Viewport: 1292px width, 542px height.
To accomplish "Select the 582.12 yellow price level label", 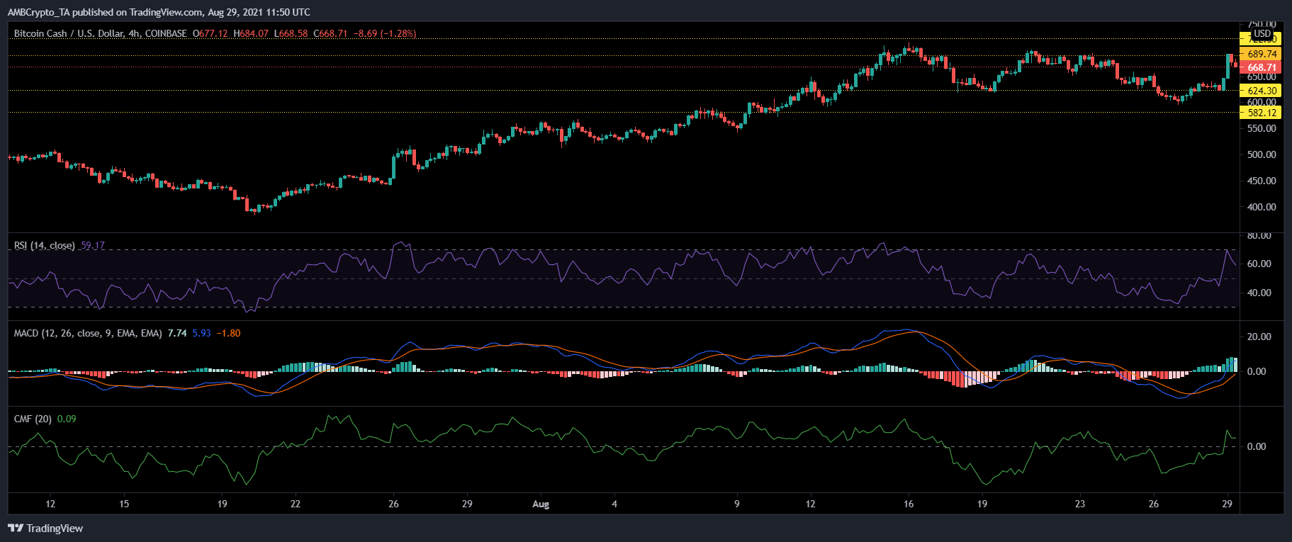I will (1262, 112).
